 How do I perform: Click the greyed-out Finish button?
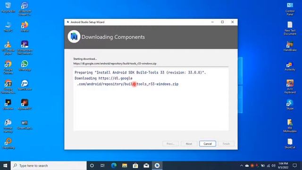click(226, 144)
